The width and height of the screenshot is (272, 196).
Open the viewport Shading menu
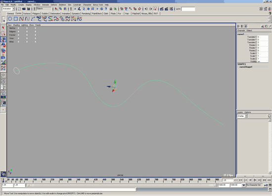[16, 25]
